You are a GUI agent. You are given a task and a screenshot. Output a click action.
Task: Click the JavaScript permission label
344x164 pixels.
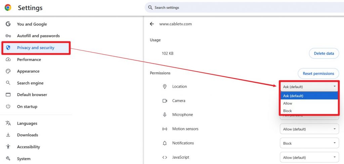[x=181, y=157]
